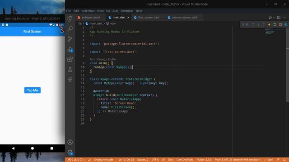
Task: Open the Manage settings gear
Action: [70, 152]
